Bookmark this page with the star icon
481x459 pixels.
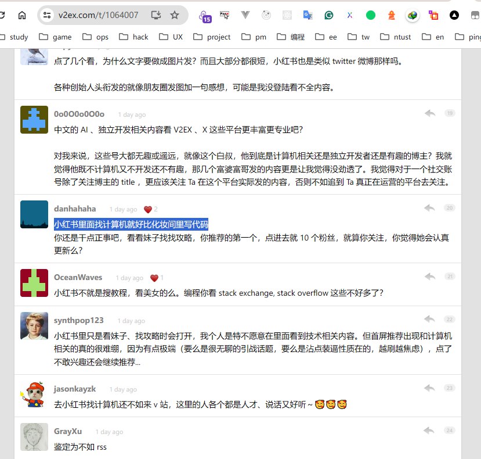click(x=173, y=16)
